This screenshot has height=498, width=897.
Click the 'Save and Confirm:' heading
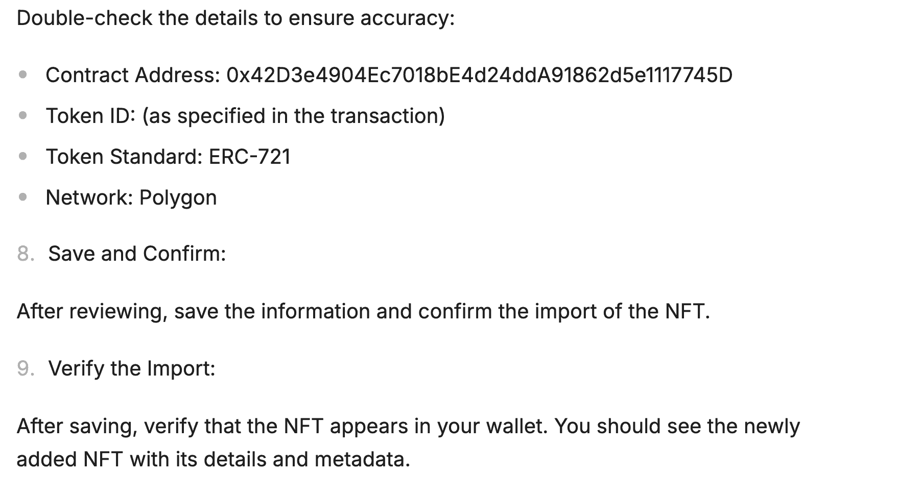coord(137,254)
